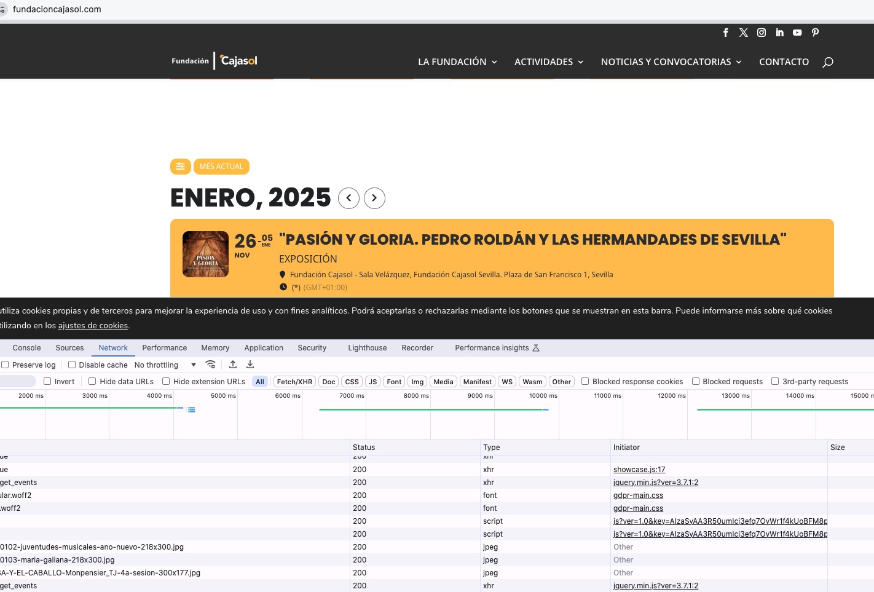Toggle Hide data URLs checkbox
Viewport: 874px width, 592px height.
click(92, 381)
